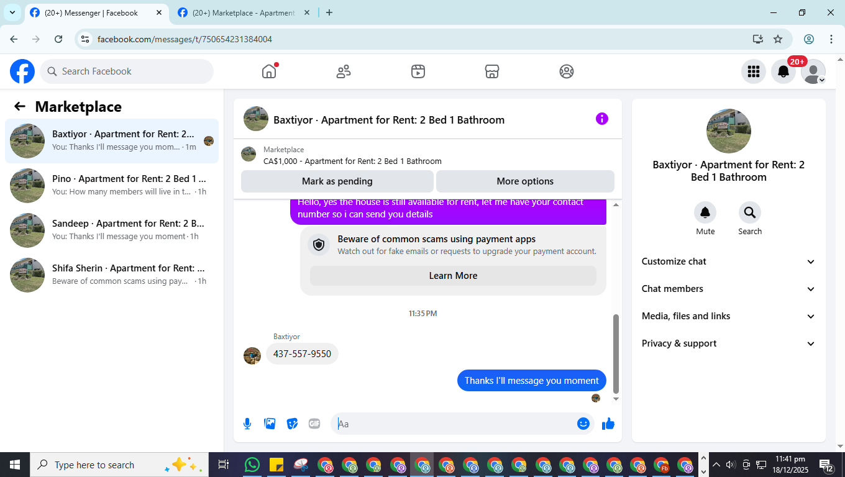Open the Notifications bell with 20+ badge
The image size is (845, 477).
(783, 71)
